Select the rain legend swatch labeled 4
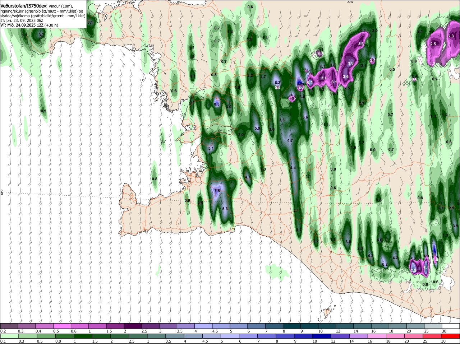This screenshot has height=344, width=460. tap(194, 336)
